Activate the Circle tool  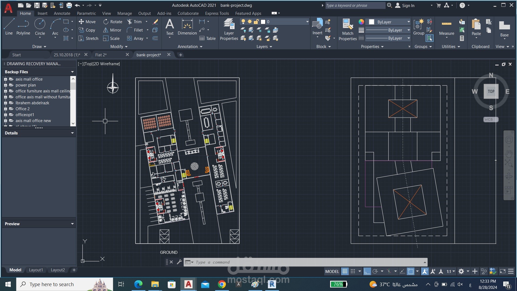pyautogui.click(x=40, y=27)
